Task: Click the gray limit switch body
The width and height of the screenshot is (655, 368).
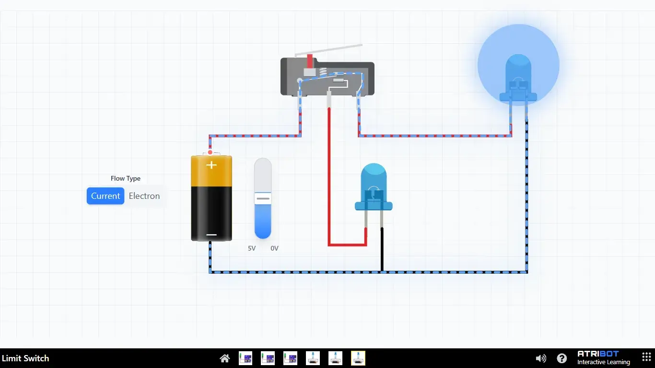Action: pos(327,77)
